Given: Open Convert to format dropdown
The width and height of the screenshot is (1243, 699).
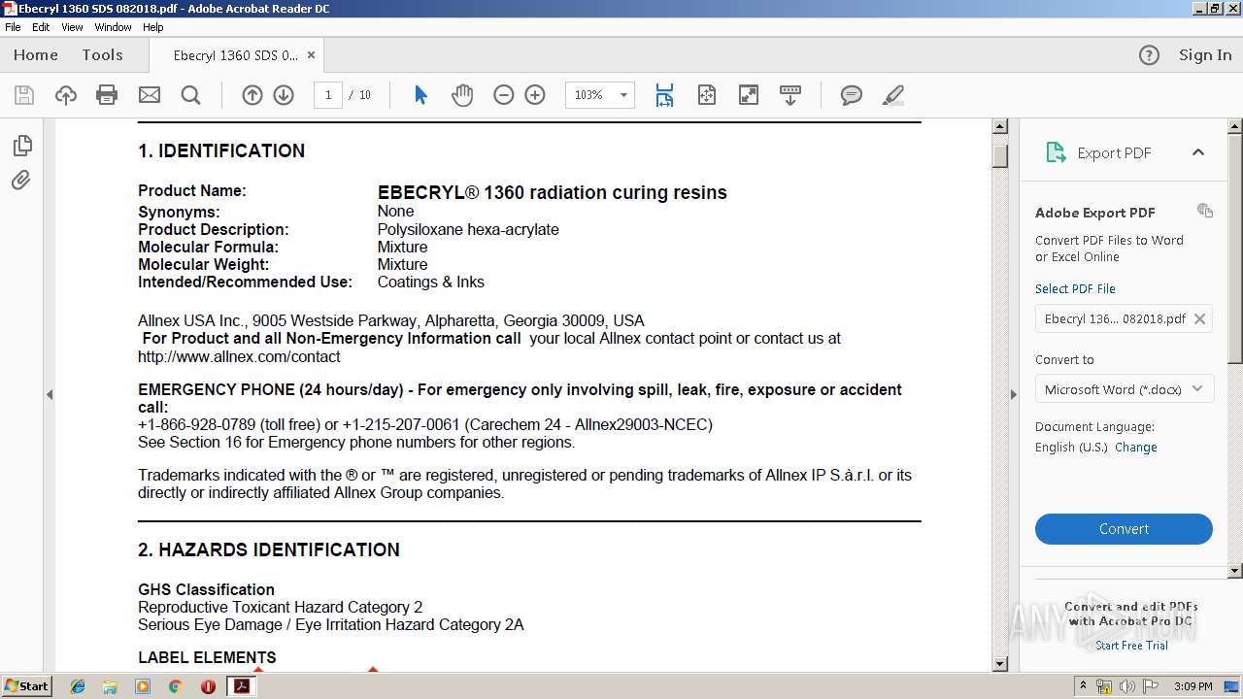Looking at the screenshot, I should [x=1124, y=389].
